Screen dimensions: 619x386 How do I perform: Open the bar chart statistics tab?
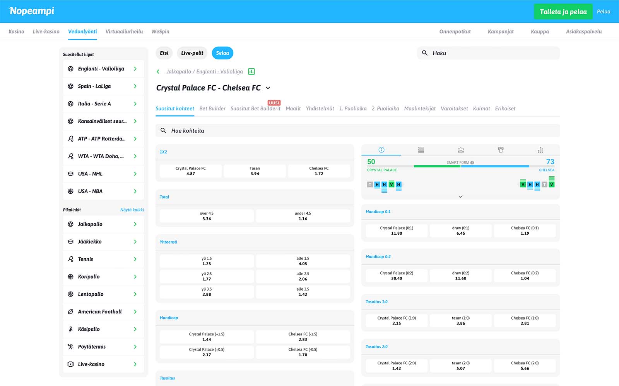click(x=540, y=150)
